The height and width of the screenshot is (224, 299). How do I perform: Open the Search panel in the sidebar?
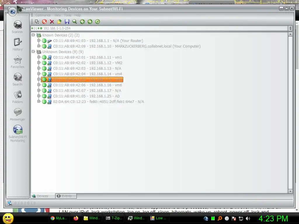coord(18,79)
